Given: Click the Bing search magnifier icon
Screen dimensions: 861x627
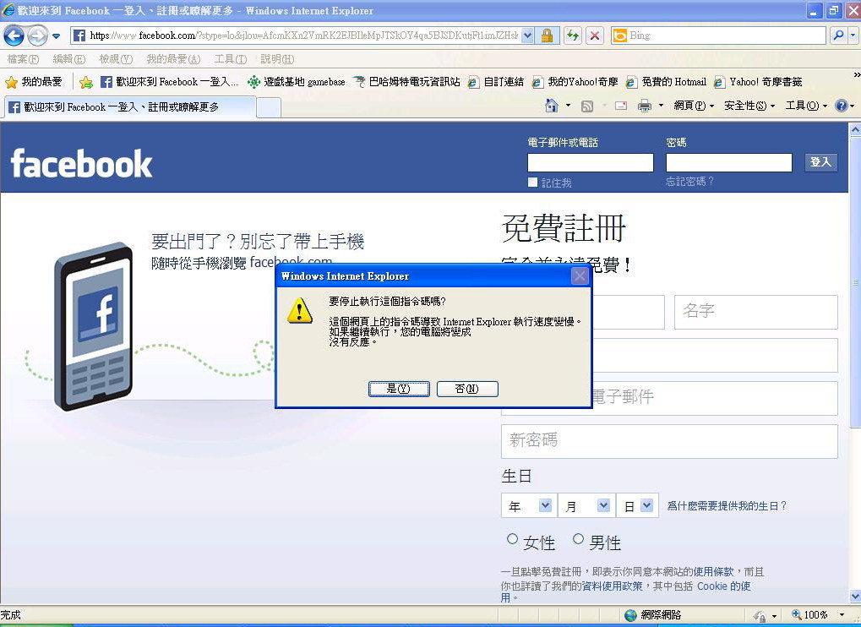Looking at the screenshot, I should coord(838,35).
